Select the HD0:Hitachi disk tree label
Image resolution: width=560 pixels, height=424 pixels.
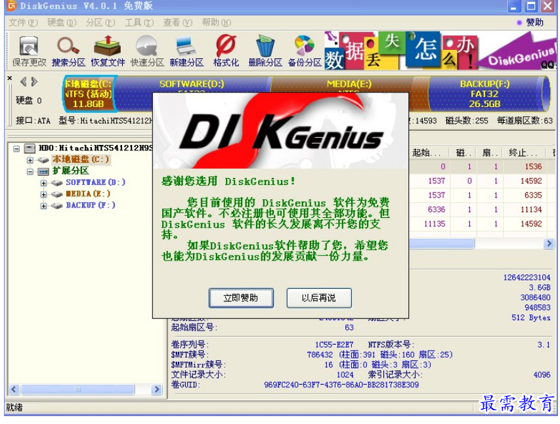pos(95,148)
